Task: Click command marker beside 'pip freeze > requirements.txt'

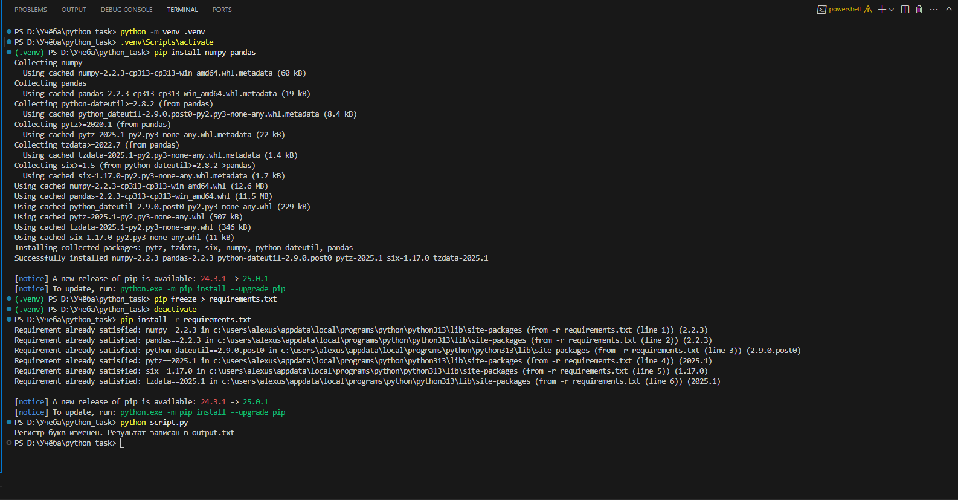Action: pos(9,299)
